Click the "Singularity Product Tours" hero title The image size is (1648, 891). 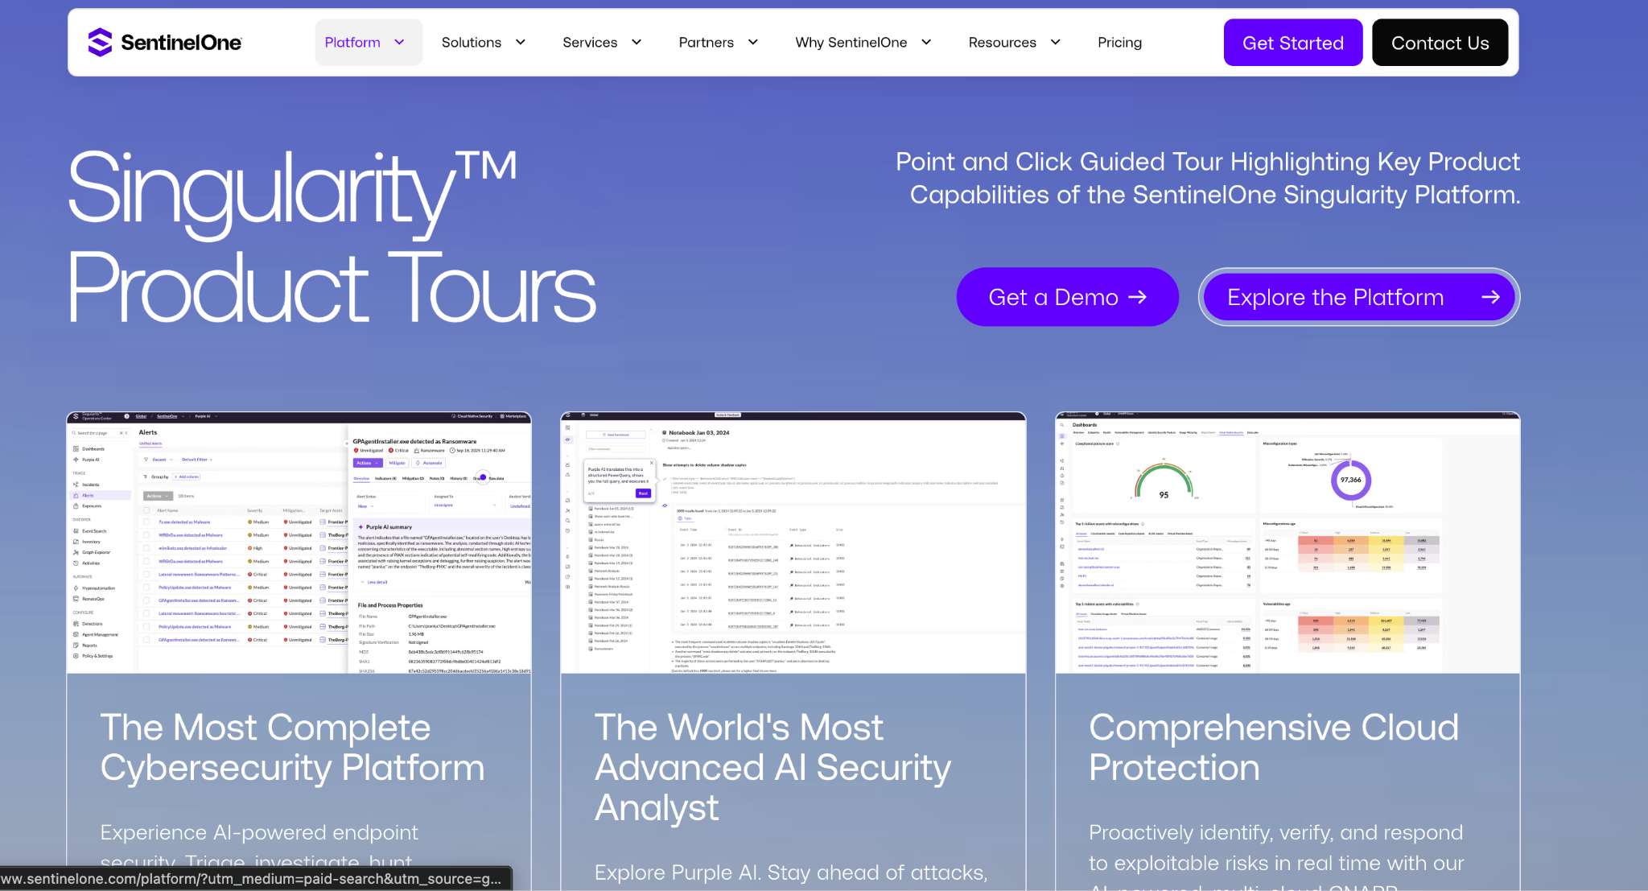[332, 238]
